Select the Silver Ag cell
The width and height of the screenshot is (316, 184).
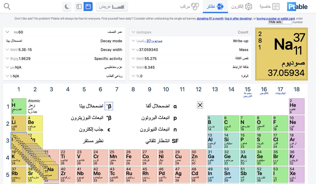(182, 175)
